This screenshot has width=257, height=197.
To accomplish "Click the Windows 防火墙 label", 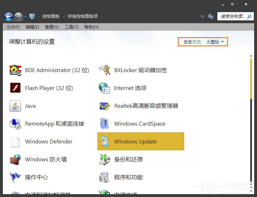I will pos(46,159).
